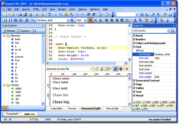
Task: Collapse the Elements folder in Code Explorer
Action: (x=4, y=36)
